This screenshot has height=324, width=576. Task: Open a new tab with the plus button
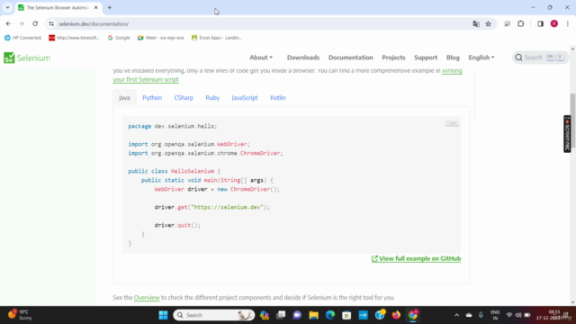pos(110,7)
